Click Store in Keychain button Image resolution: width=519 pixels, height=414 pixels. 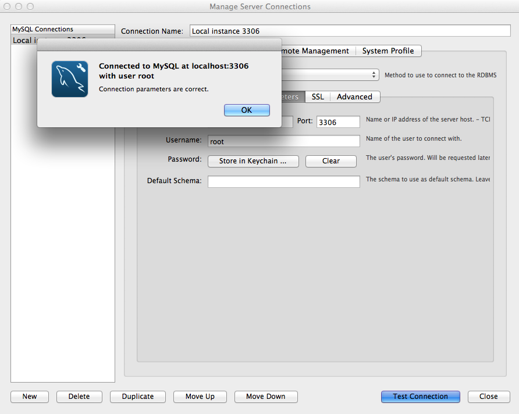253,161
